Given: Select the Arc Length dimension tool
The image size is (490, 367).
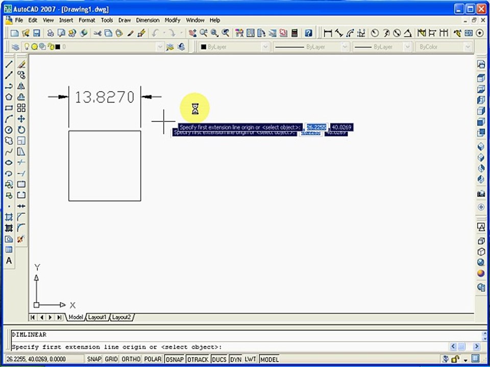Looking at the screenshot, I should [350, 33].
